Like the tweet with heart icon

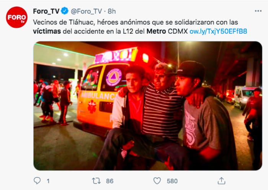click(157, 181)
